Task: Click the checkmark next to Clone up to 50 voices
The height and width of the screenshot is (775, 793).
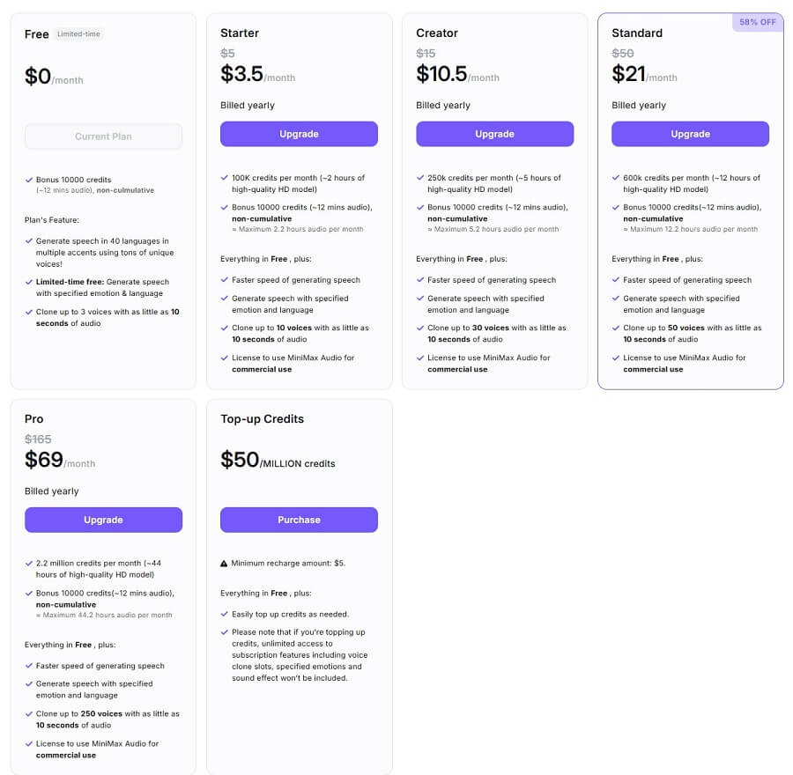Action: (x=615, y=328)
